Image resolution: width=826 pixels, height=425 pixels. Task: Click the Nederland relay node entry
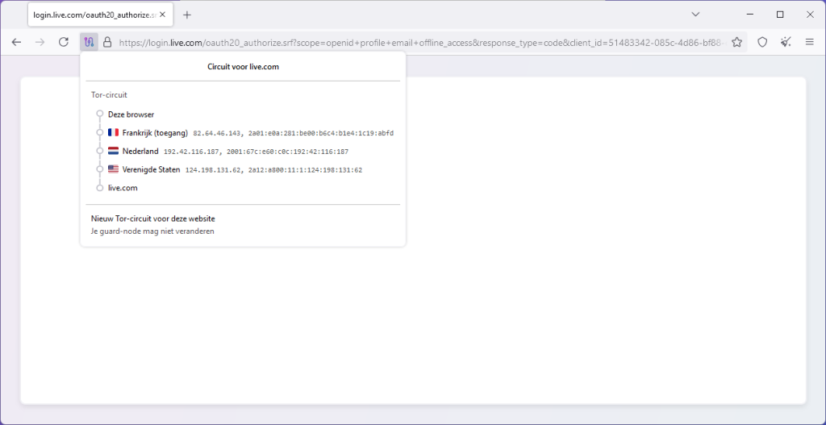(140, 152)
